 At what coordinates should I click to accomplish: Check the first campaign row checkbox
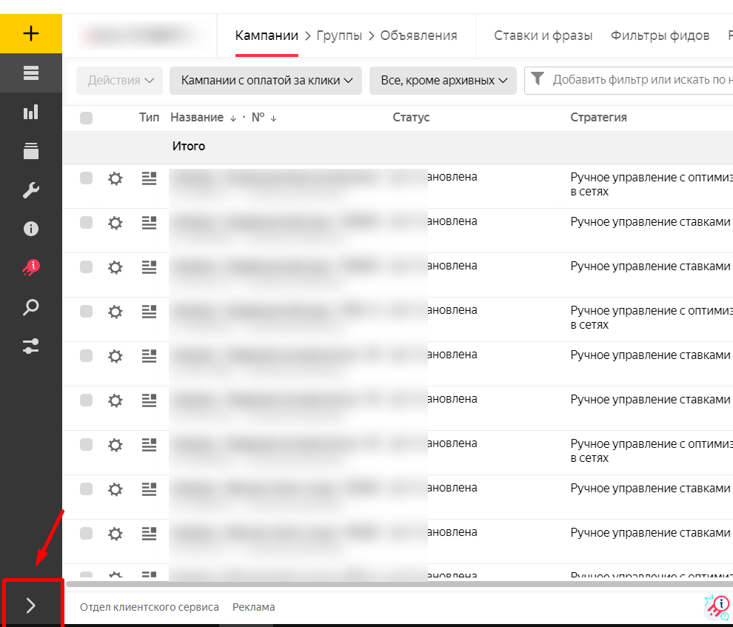(86, 178)
